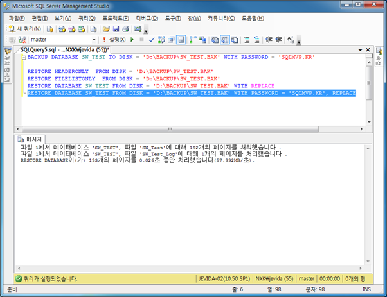Open the master database dropdown
This screenshot has height=297, width=387.
(x=94, y=40)
